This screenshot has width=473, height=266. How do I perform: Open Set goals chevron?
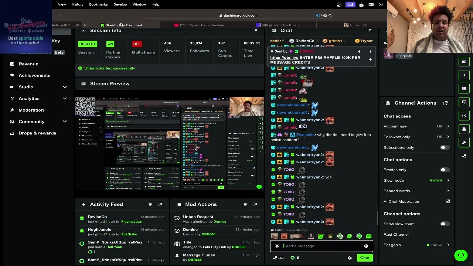pos(448,245)
